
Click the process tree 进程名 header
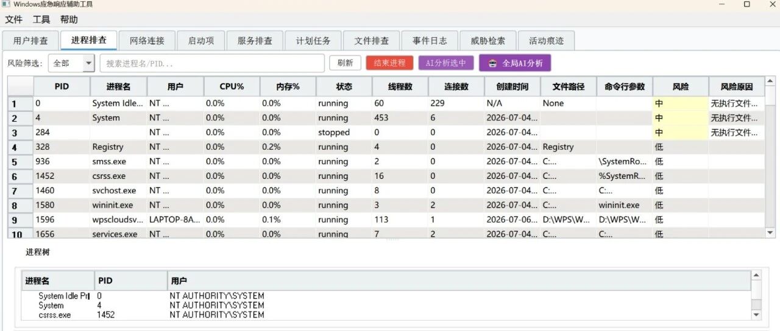click(x=58, y=280)
